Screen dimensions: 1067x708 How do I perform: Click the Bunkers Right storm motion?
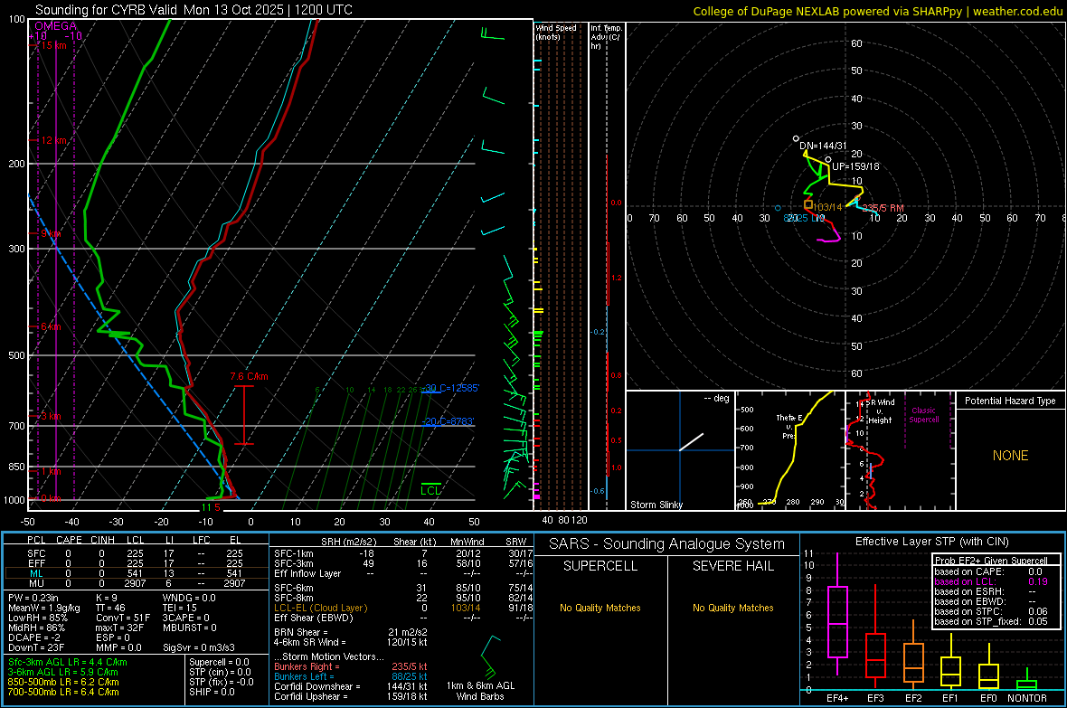[351, 667]
